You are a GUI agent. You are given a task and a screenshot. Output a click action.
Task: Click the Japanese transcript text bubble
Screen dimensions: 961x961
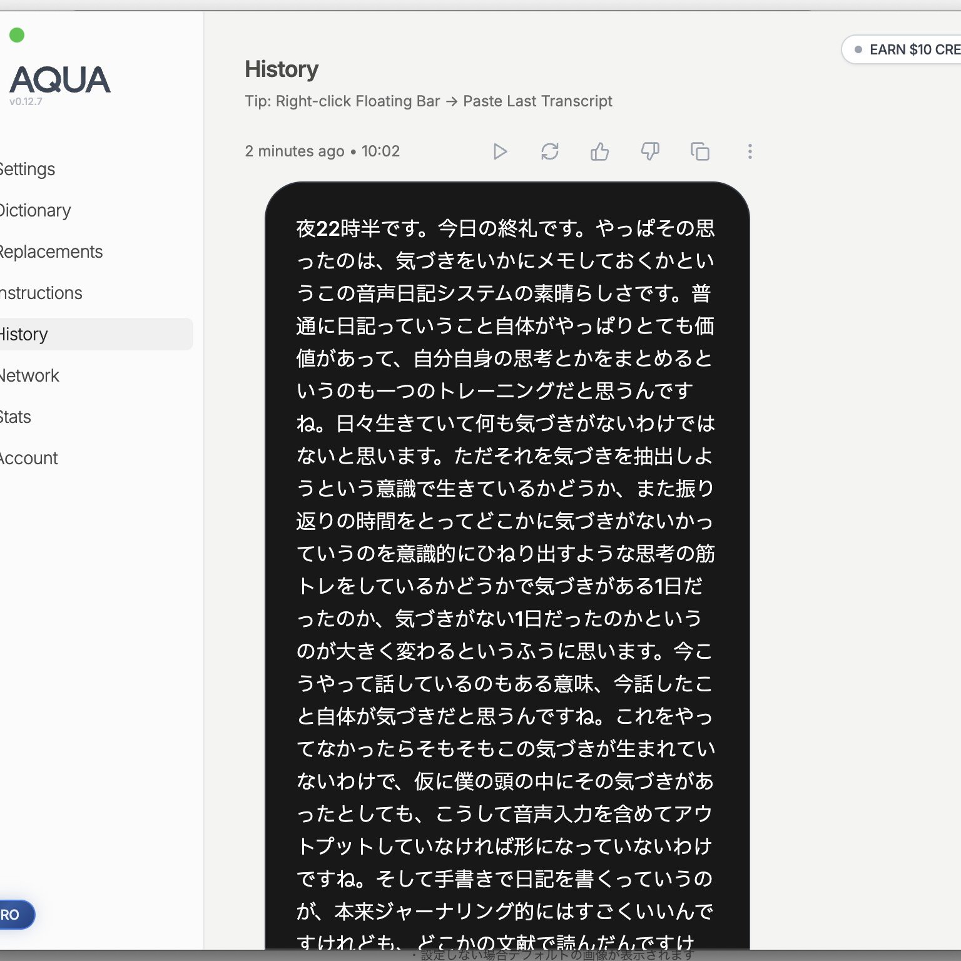[x=507, y=563]
